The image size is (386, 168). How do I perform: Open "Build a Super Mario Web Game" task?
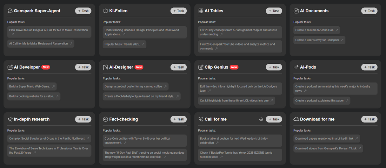click(x=32, y=86)
